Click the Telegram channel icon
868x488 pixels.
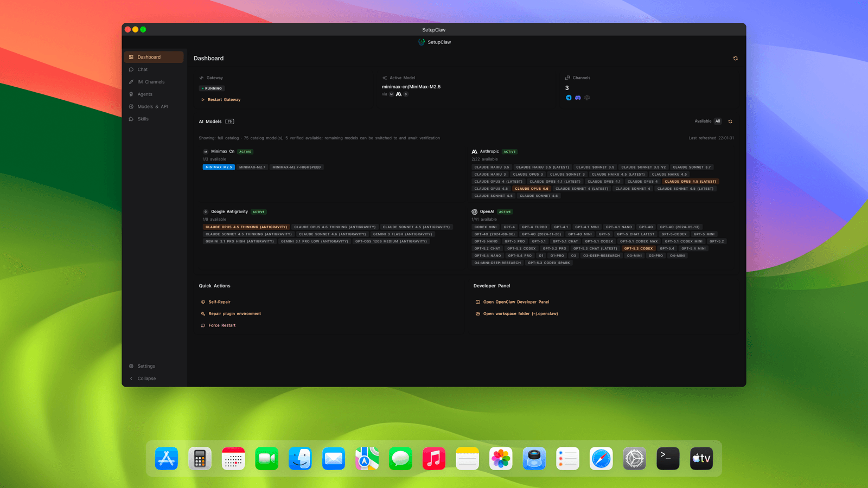point(569,98)
